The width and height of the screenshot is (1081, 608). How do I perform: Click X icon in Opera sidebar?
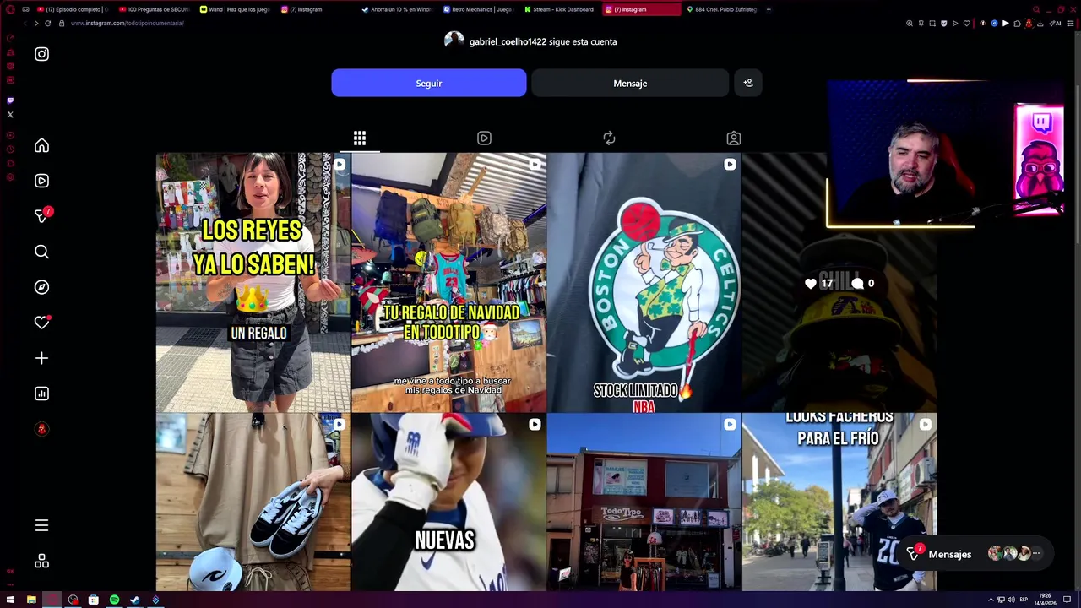click(10, 115)
